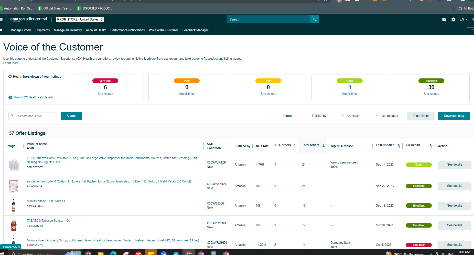Open the mail messages icon
Screen dimensions: 474x255
click(444, 19)
